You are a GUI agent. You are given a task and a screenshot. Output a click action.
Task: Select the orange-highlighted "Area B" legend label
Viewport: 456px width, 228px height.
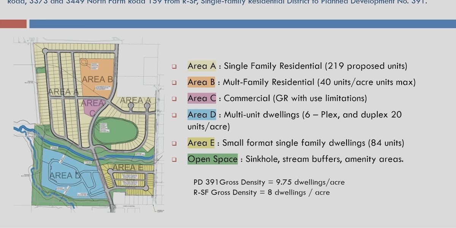coord(201,82)
